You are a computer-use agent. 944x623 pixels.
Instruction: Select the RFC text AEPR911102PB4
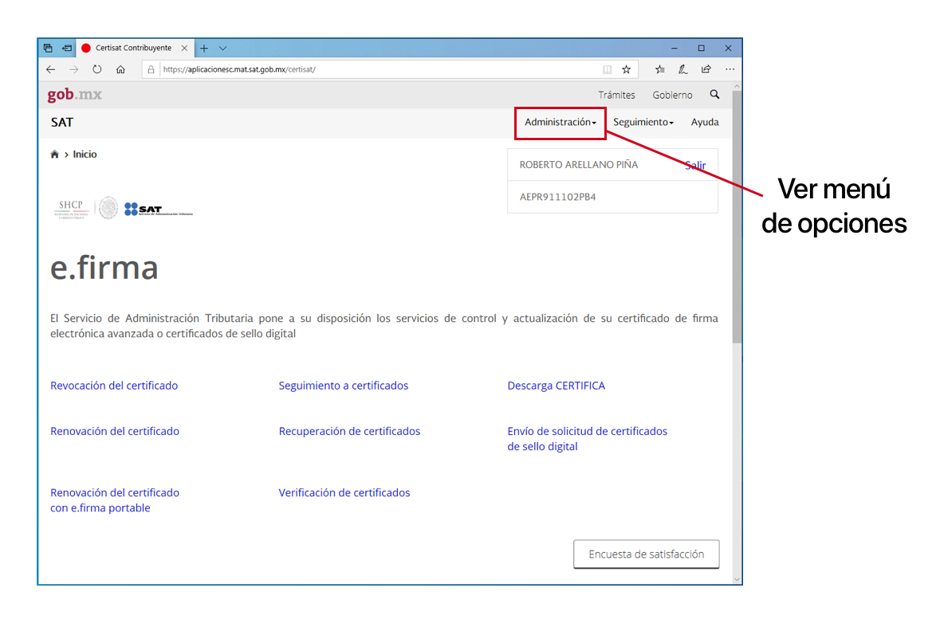click(x=558, y=198)
